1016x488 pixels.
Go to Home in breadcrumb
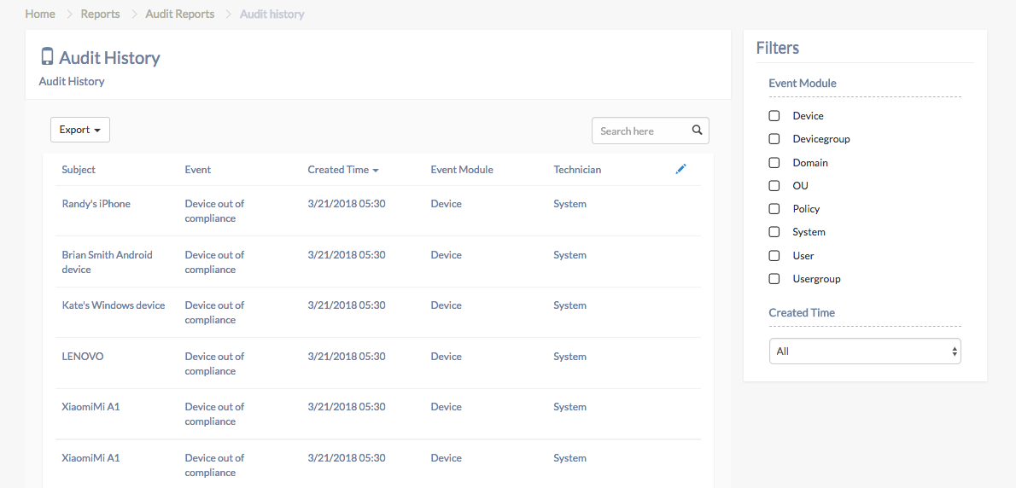[x=40, y=14]
